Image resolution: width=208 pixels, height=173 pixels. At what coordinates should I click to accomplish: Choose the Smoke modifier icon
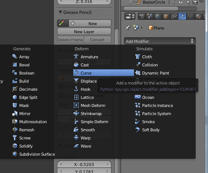[138, 122]
